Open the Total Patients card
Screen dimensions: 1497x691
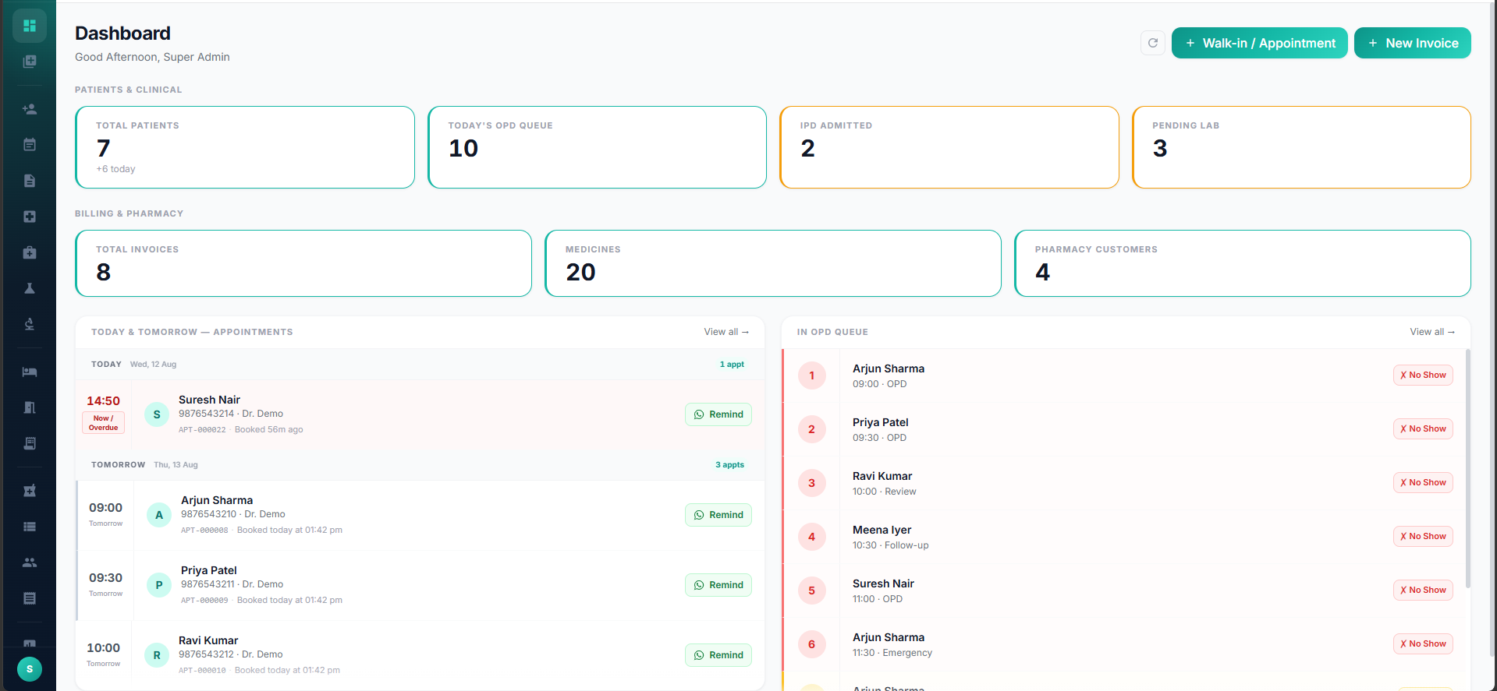coord(245,147)
